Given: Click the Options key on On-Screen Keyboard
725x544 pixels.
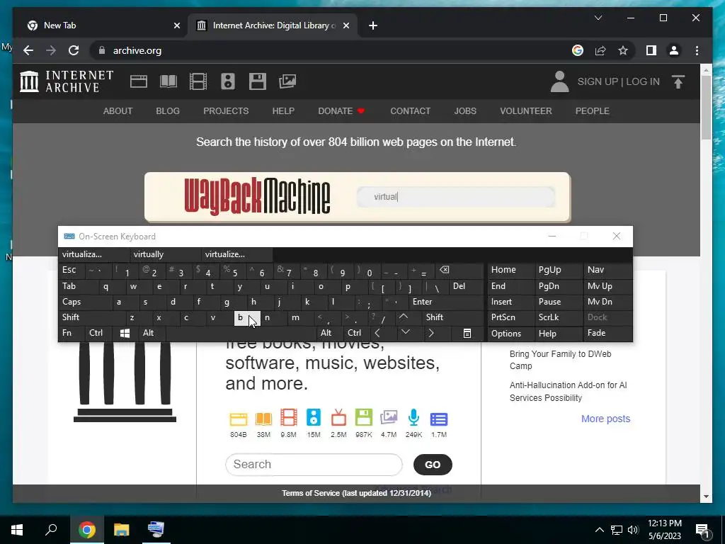Looking at the screenshot, I should [511, 333].
